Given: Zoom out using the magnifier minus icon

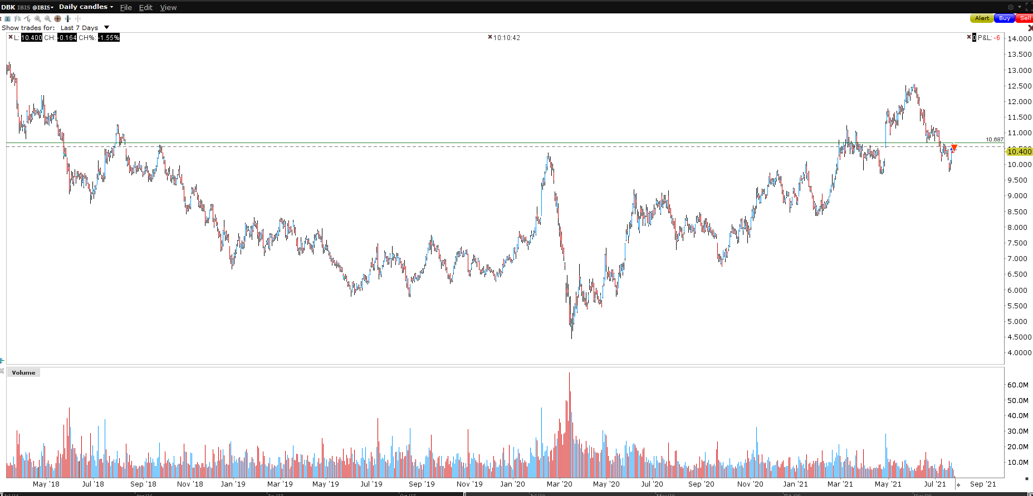Looking at the screenshot, I should (x=48, y=18).
